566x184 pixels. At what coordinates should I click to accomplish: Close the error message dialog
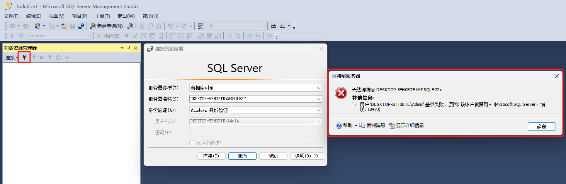557,76
